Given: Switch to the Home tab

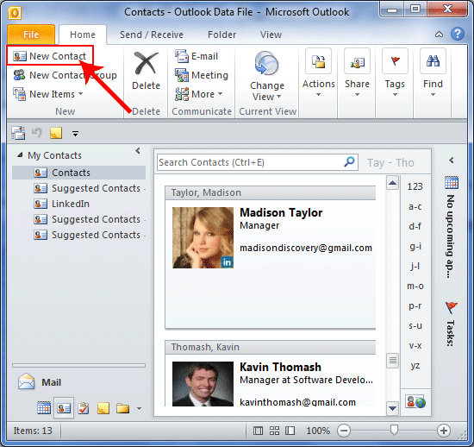Looking at the screenshot, I should (83, 35).
